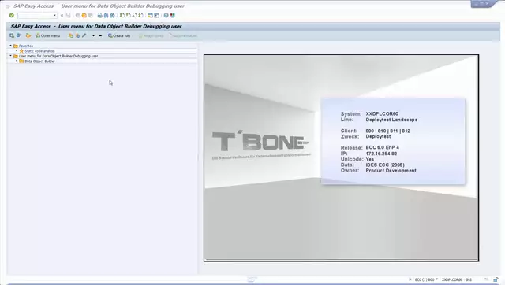Click the Previous Page icon
505x285 pixels.
[128, 15]
